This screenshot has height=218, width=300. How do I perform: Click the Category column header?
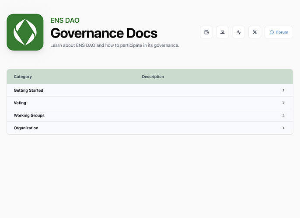23,76
